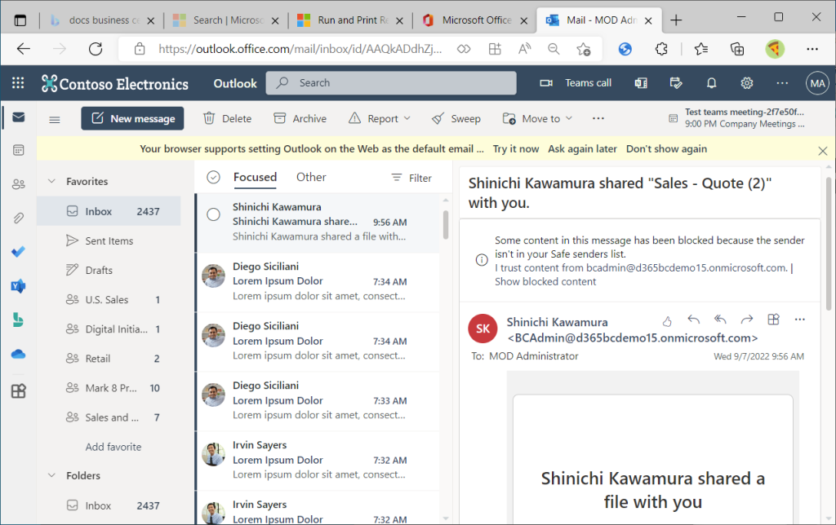Click reading pane vertical scrollbar thumb
This screenshot has height=525, width=836.
(x=829, y=243)
